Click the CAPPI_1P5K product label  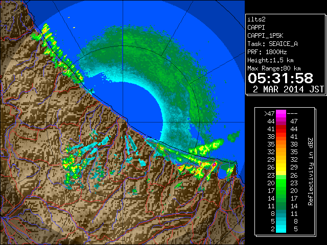(265, 36)
